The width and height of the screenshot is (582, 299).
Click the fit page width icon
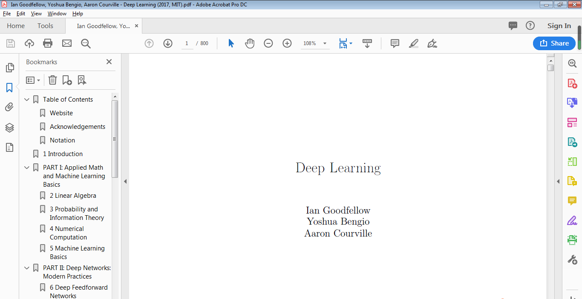343,43
